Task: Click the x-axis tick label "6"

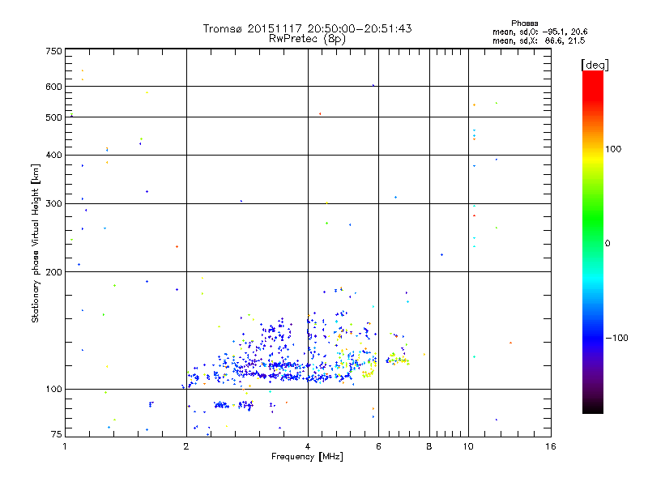Action: pyautogui.click(x=378, y=446)
